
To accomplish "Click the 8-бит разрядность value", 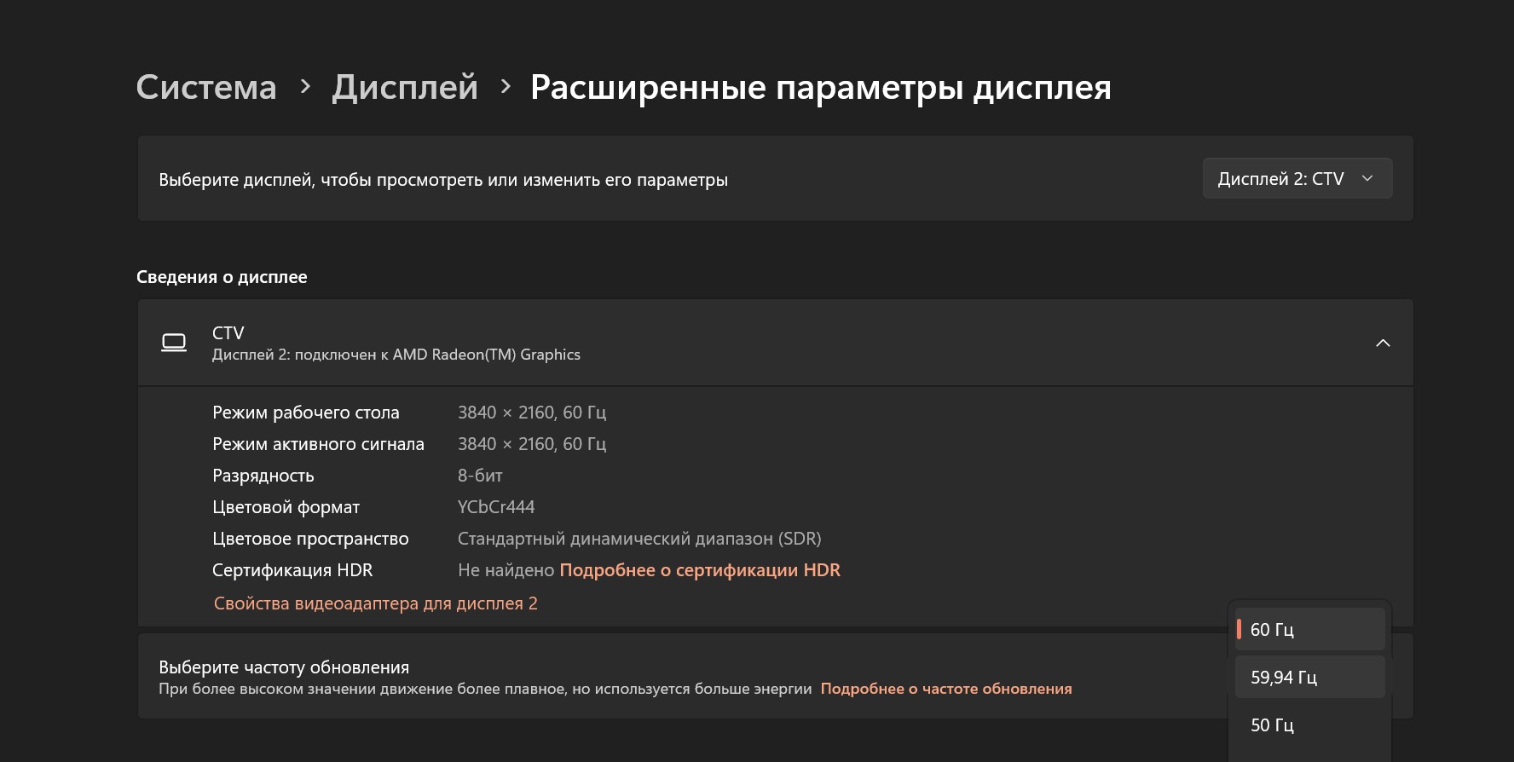I will point(480,476).
